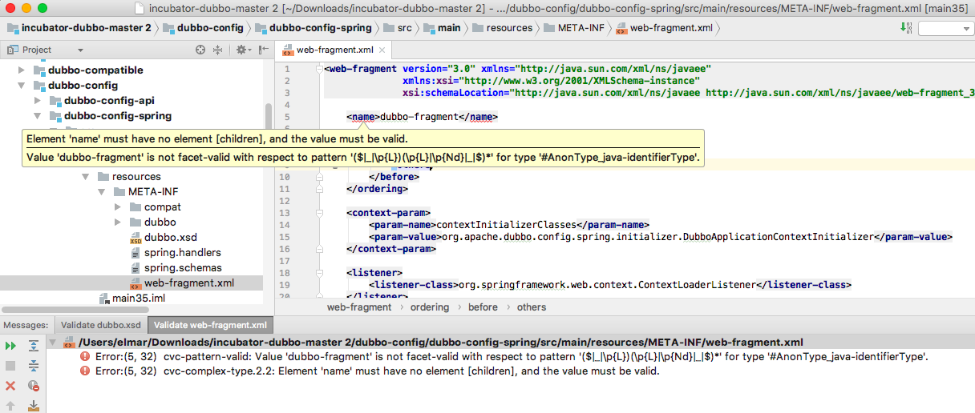
Task: Click Expand All icon in Messages
Action: (34, 346)
